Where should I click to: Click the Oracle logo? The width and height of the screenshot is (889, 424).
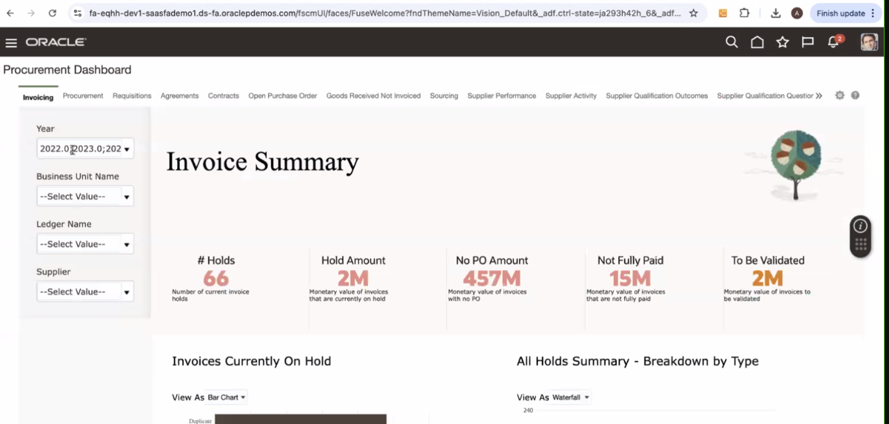point(56,43)
